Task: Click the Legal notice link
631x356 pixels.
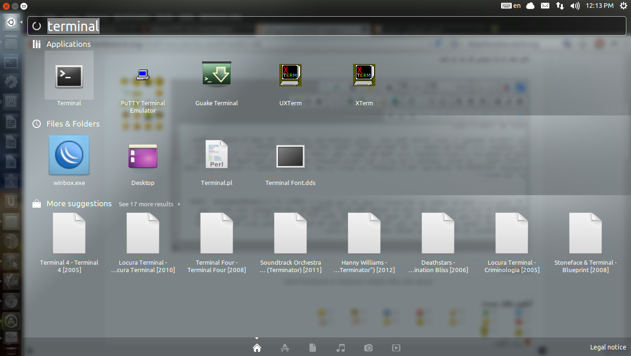Action: 608,347
